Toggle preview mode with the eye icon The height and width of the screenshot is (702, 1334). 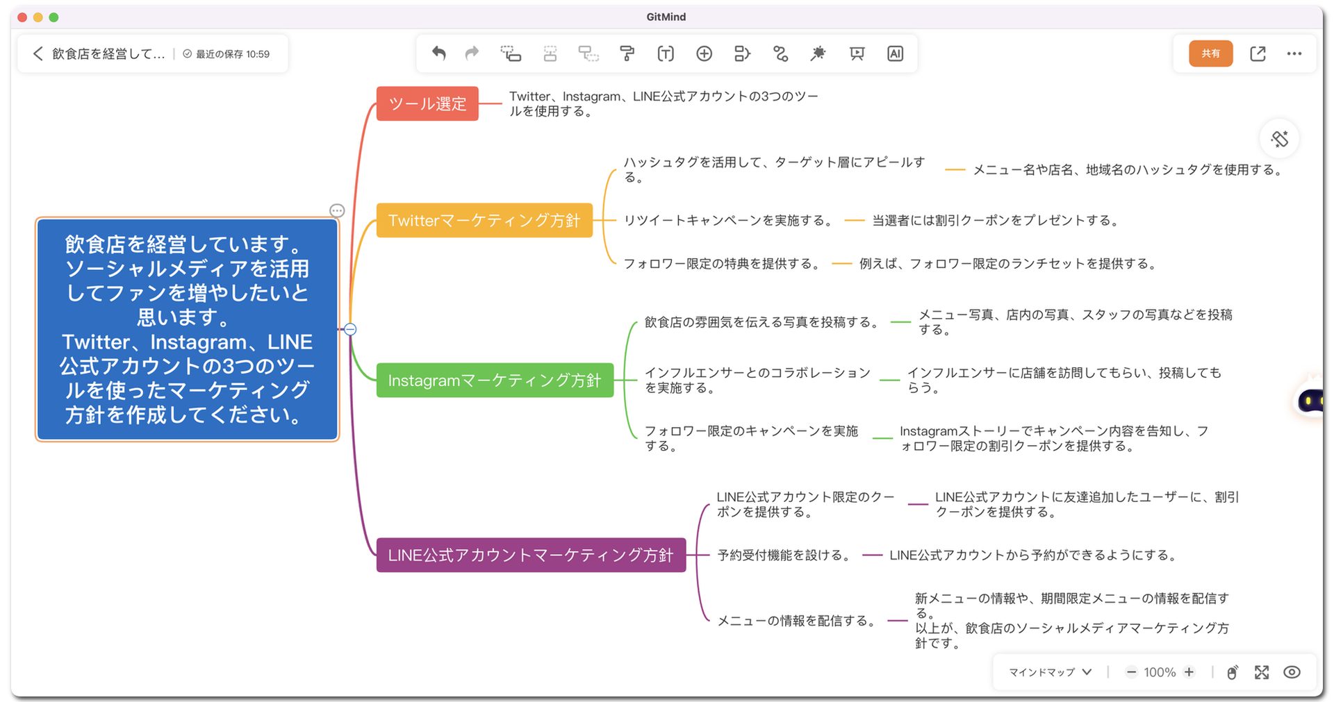tap(1292, 672)
